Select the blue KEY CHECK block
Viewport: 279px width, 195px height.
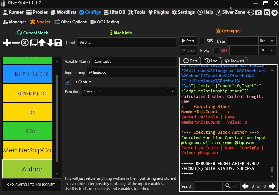click(27, 74)
